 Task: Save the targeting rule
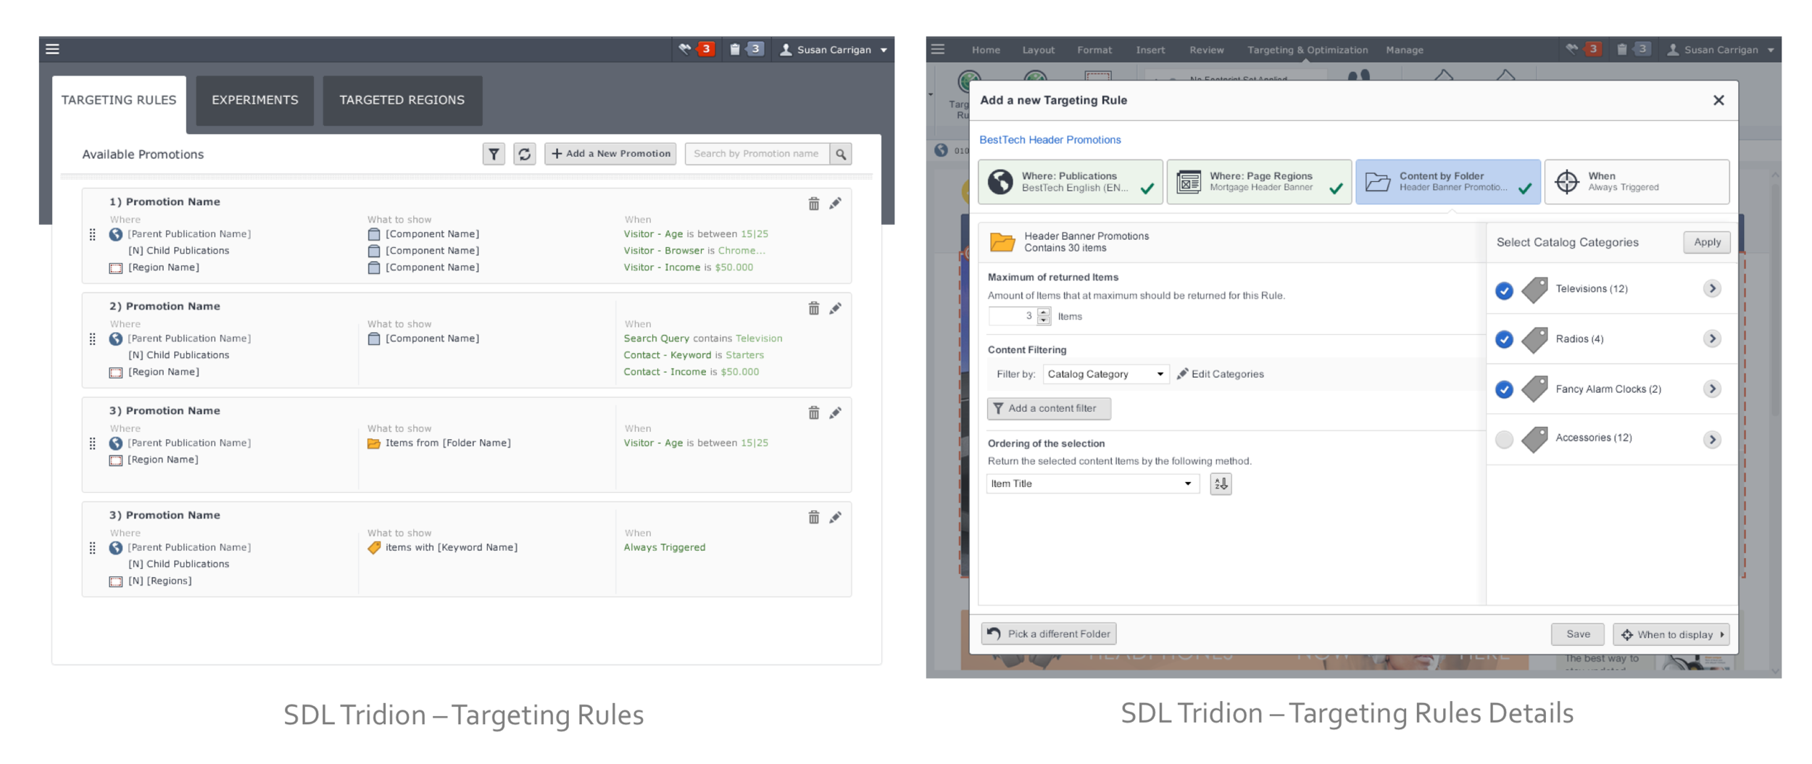point(1578,634)
